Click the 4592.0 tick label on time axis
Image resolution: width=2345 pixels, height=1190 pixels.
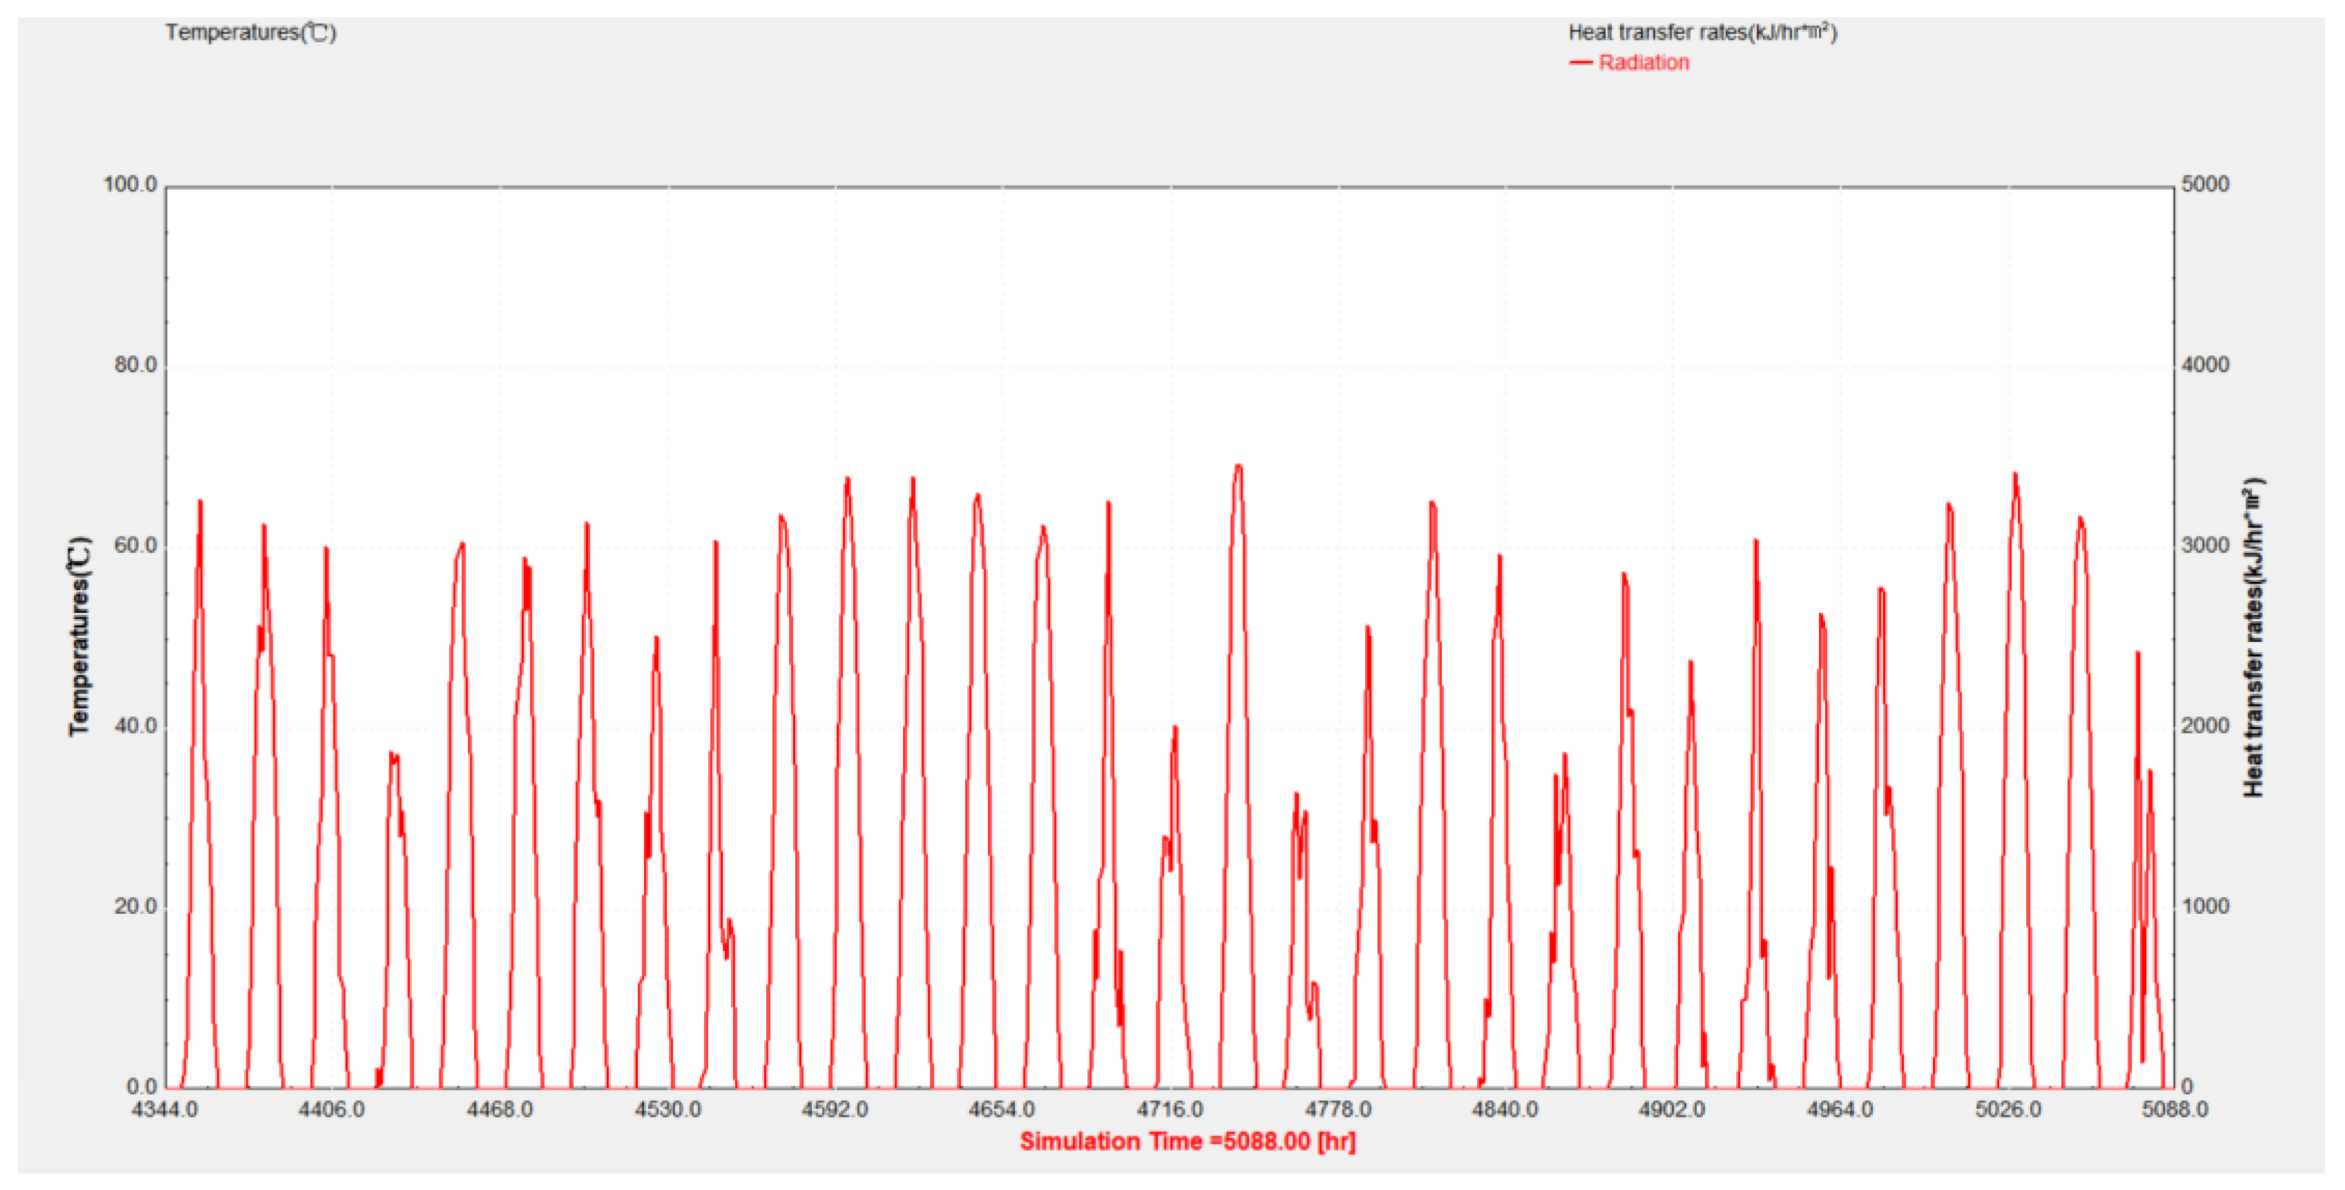(835, 1110)
